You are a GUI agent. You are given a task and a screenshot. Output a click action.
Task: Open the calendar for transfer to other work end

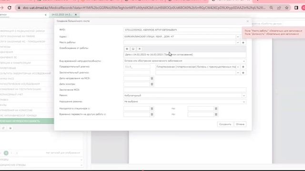pyautogui.click(x=216, y=114)
